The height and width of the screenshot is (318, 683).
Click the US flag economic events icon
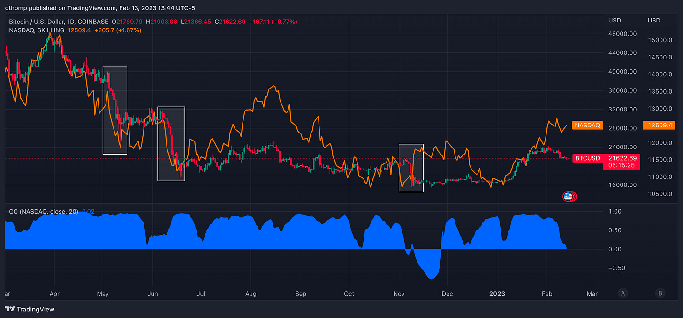point(569,197)
